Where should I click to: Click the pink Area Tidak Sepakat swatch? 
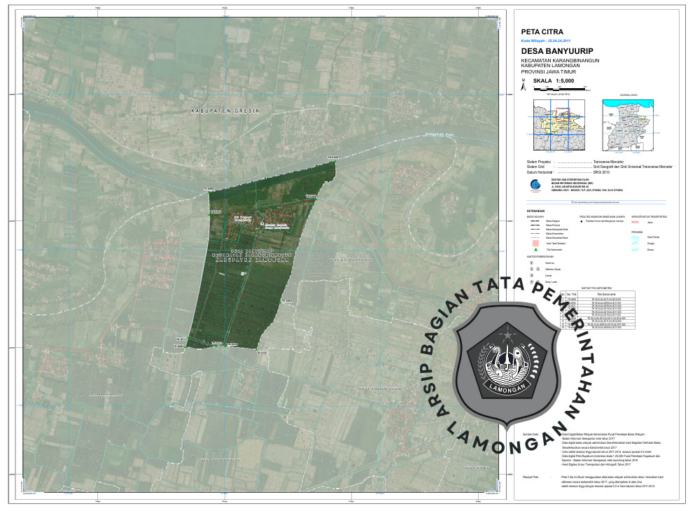535,242
